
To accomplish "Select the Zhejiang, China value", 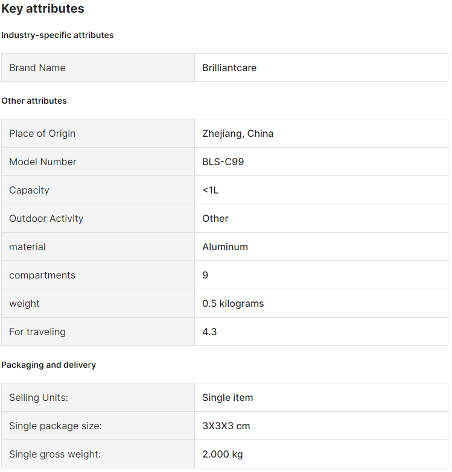I will click(238, 133).
